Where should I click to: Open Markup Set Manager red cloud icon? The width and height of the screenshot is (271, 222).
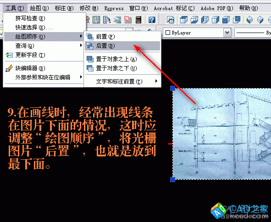[x=128, y=20]
